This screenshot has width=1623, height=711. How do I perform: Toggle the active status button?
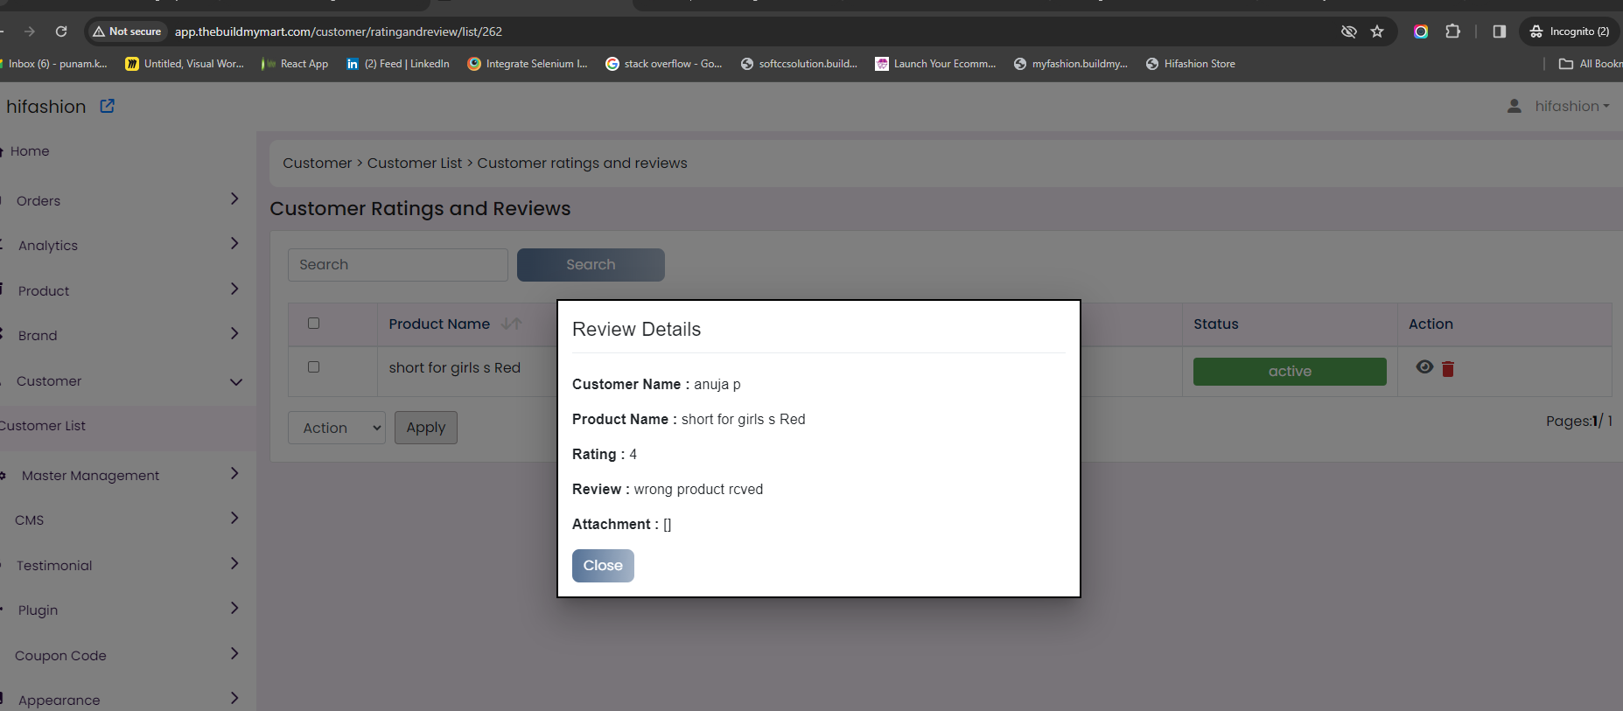click(1290, 372)
